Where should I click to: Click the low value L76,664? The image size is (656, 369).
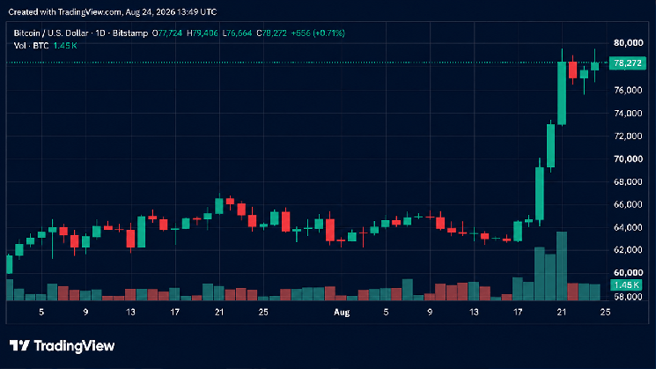pyautogui.click(x=237, y=33)
